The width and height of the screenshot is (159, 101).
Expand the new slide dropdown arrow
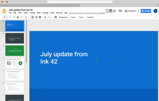point(7,17)
